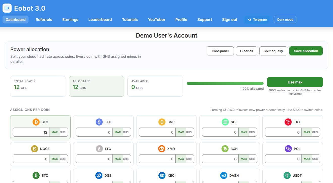Screen dimensions: 333x183
Task: Focus the ETH GHS input field
Action: pos(94,132)
